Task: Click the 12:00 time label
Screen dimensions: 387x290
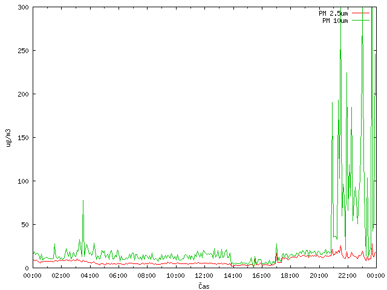Action: (x=204, y=275)
